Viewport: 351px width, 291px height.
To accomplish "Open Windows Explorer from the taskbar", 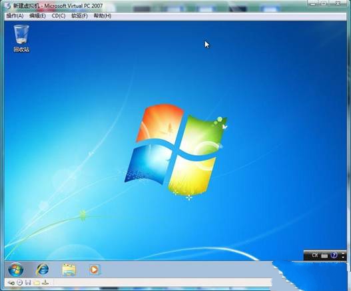I will click(x=69, y=270).
